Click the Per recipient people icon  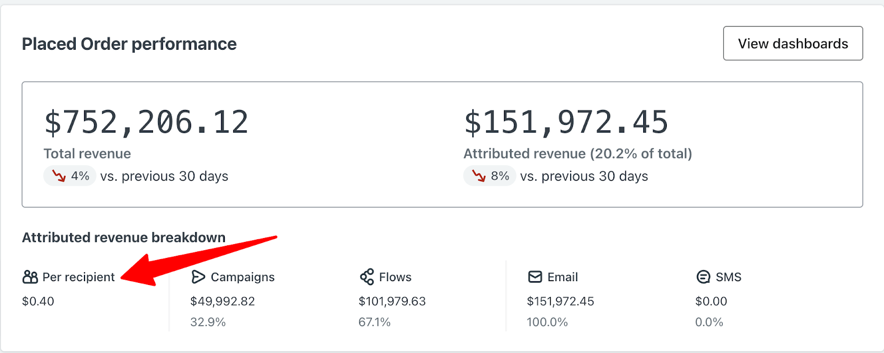tap(30, 277)
